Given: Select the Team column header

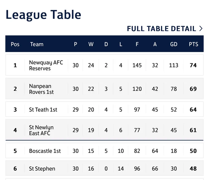Looking at the screenshot, I should (37, 44).
